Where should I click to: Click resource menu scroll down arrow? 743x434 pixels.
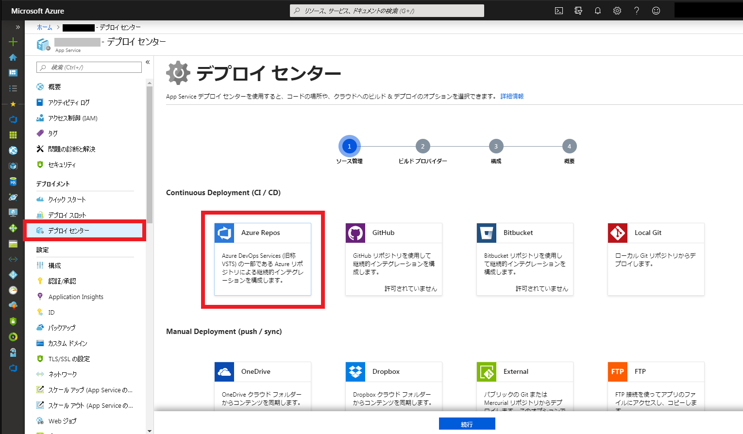[150, 431]
